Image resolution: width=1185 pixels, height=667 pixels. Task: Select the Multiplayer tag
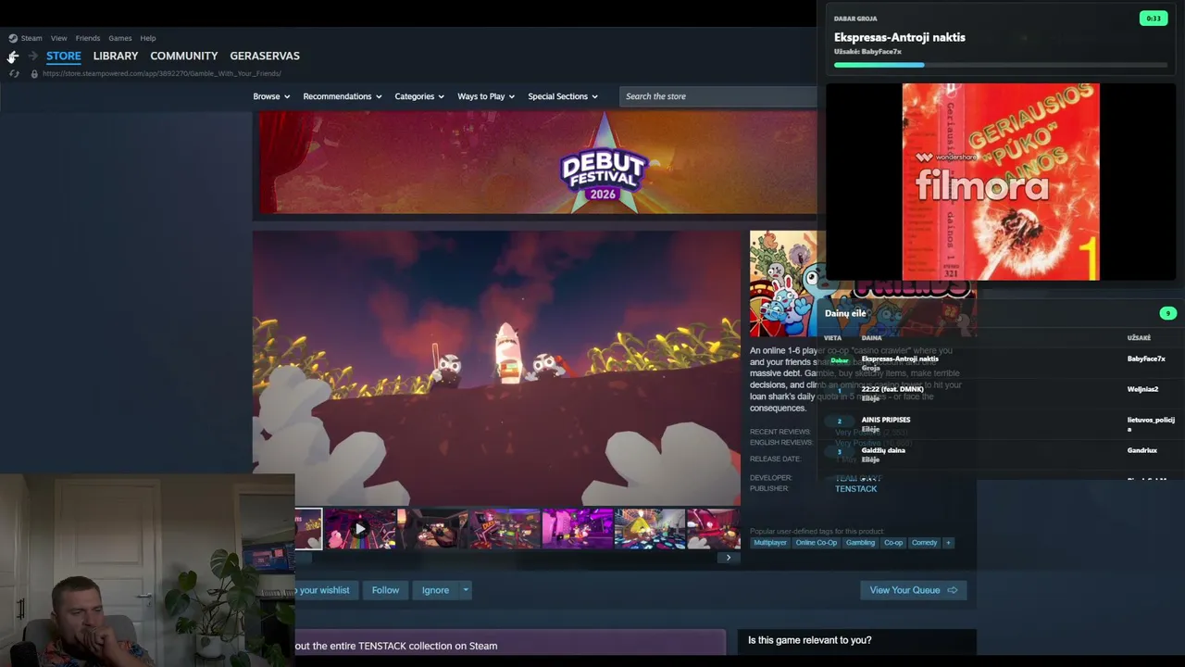coord(770,543)
